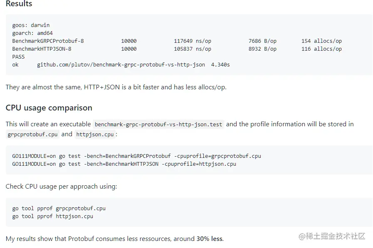373x248 pixels.
Task: Click the goos: darwin line
Action: (31, 25)
